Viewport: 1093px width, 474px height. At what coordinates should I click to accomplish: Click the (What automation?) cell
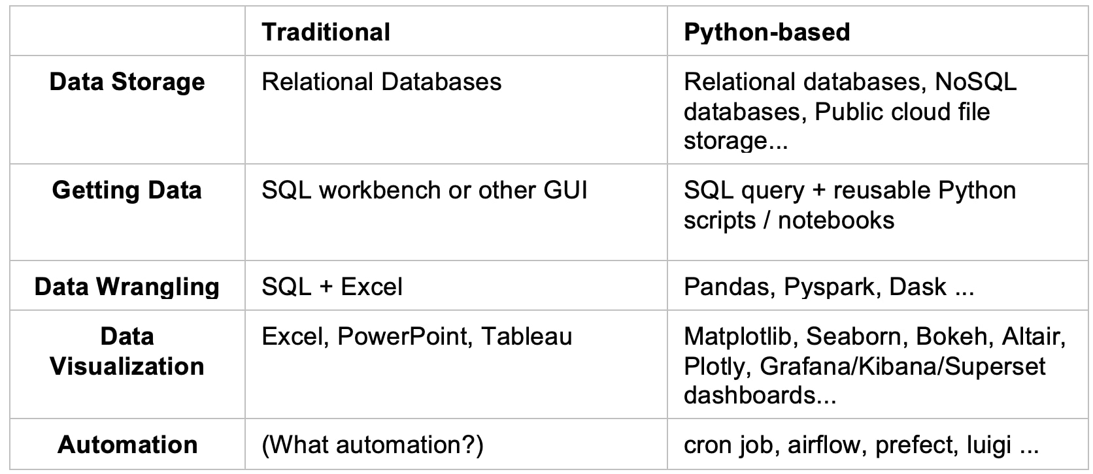pos(372,445)
